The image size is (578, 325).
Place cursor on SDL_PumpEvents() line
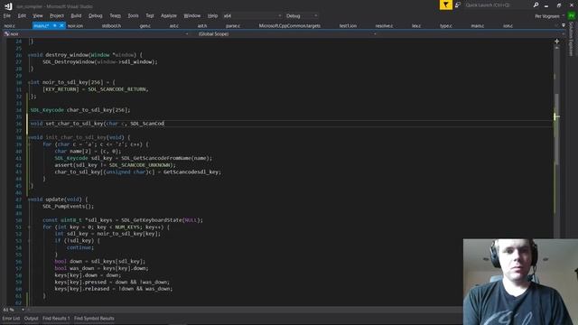[x=69, y=207]
